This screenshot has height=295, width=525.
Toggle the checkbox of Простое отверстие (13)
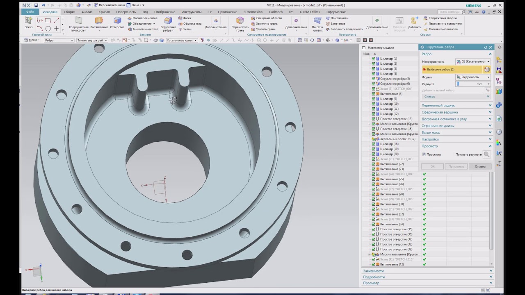point(373,119)
